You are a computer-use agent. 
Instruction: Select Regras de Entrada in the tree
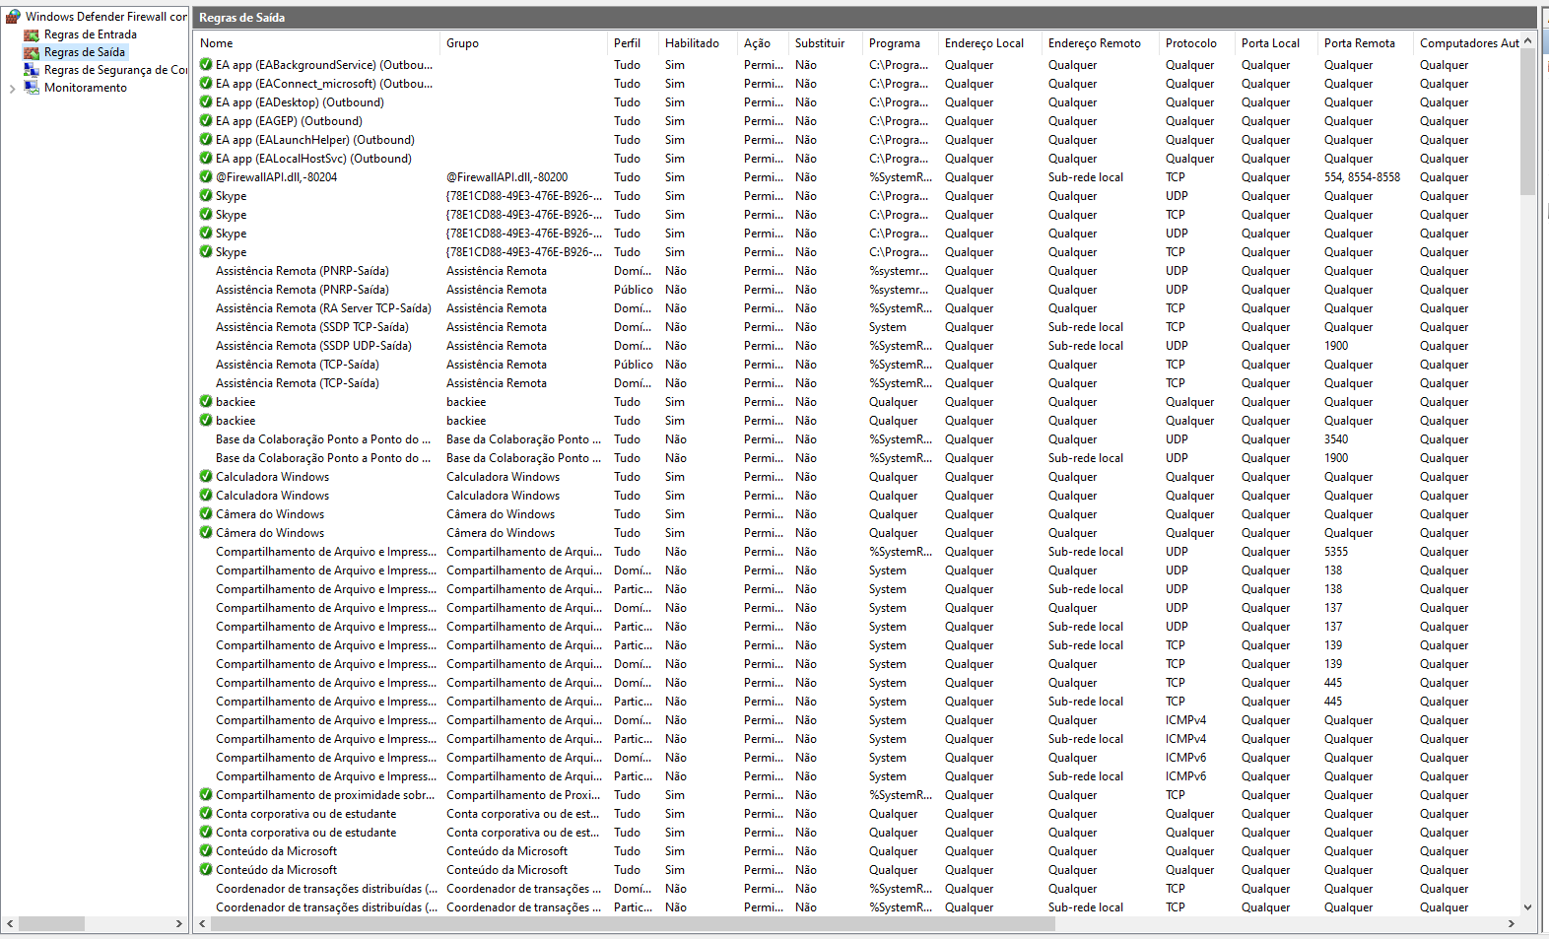tap(90, 34)
